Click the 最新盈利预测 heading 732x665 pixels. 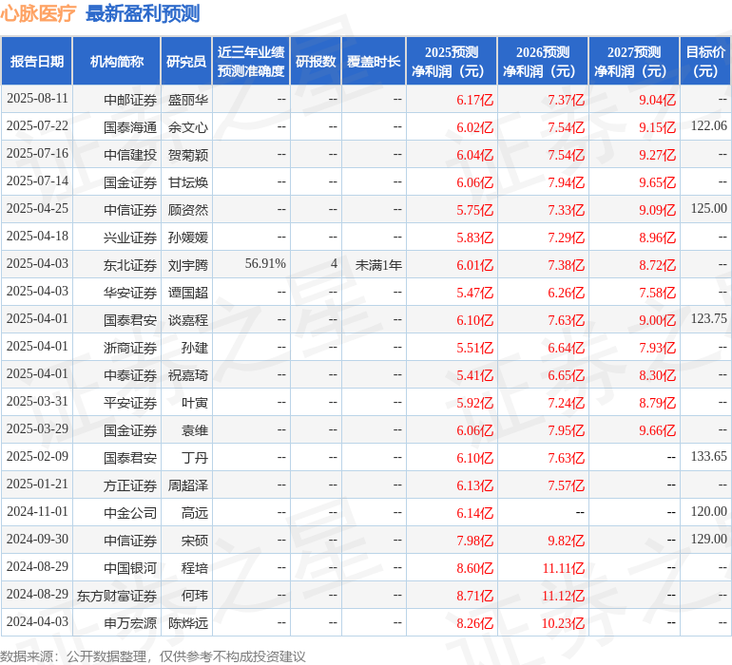point(143,13)
